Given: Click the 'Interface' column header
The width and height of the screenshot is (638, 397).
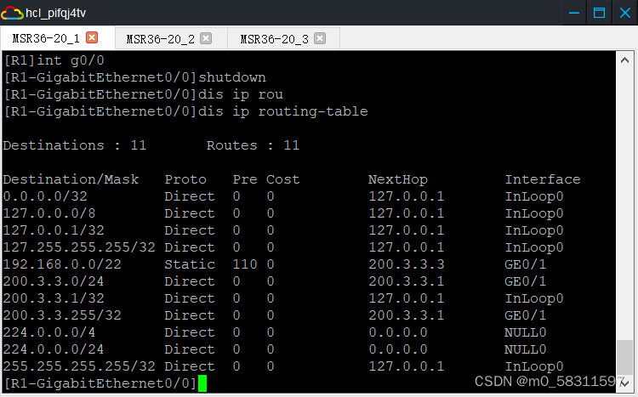Looking at the screenshot, I should point(543,179).
